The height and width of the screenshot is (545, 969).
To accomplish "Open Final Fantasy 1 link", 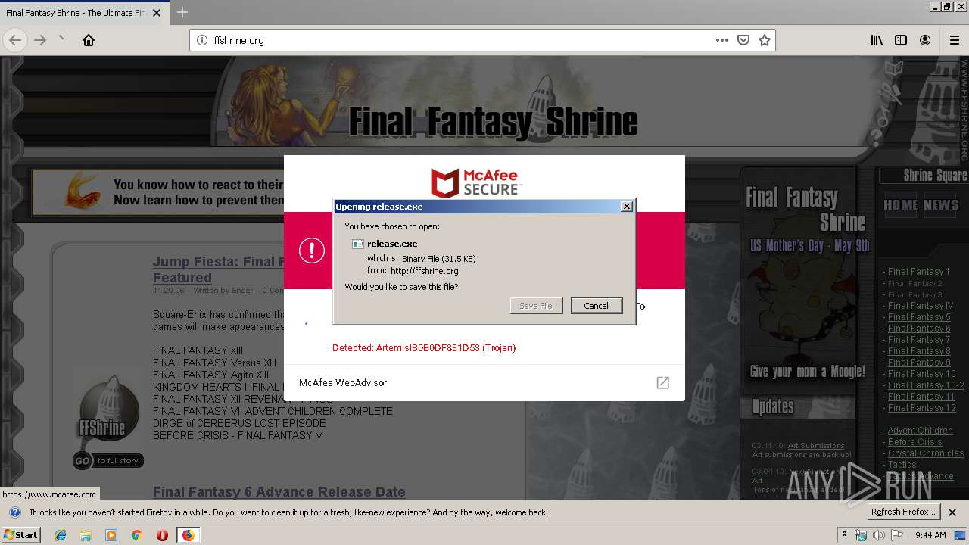I will 918,272.
